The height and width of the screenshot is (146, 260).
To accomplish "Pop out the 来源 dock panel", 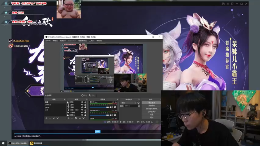I will click(87, 99).
